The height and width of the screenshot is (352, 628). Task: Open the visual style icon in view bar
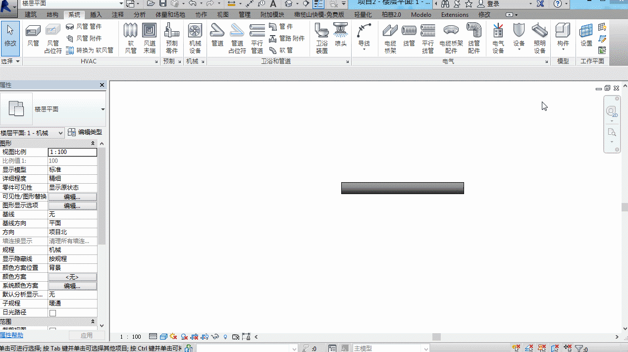coord(162,337)
